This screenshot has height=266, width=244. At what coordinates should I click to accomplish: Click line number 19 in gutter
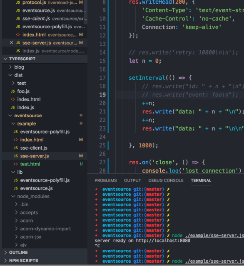click(102, 95)
